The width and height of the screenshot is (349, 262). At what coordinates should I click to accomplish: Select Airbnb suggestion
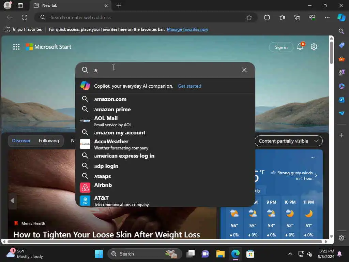[165, 187]
